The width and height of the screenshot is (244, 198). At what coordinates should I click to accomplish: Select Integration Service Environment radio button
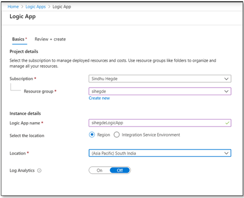(117, 135)
